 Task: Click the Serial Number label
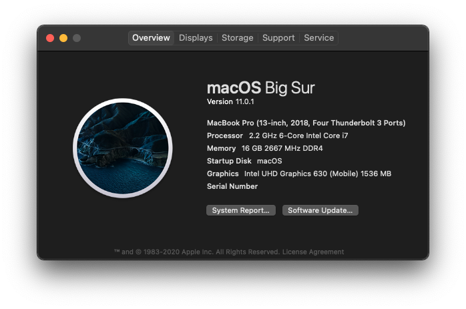tap(232, 186)
